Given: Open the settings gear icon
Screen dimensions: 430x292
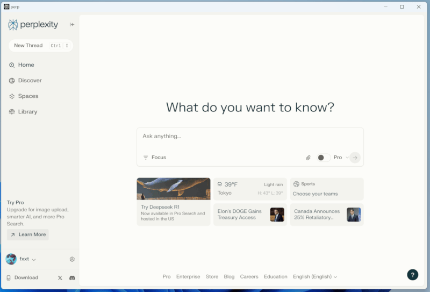Looking at the screenshot, I should [x=72, y=259].
